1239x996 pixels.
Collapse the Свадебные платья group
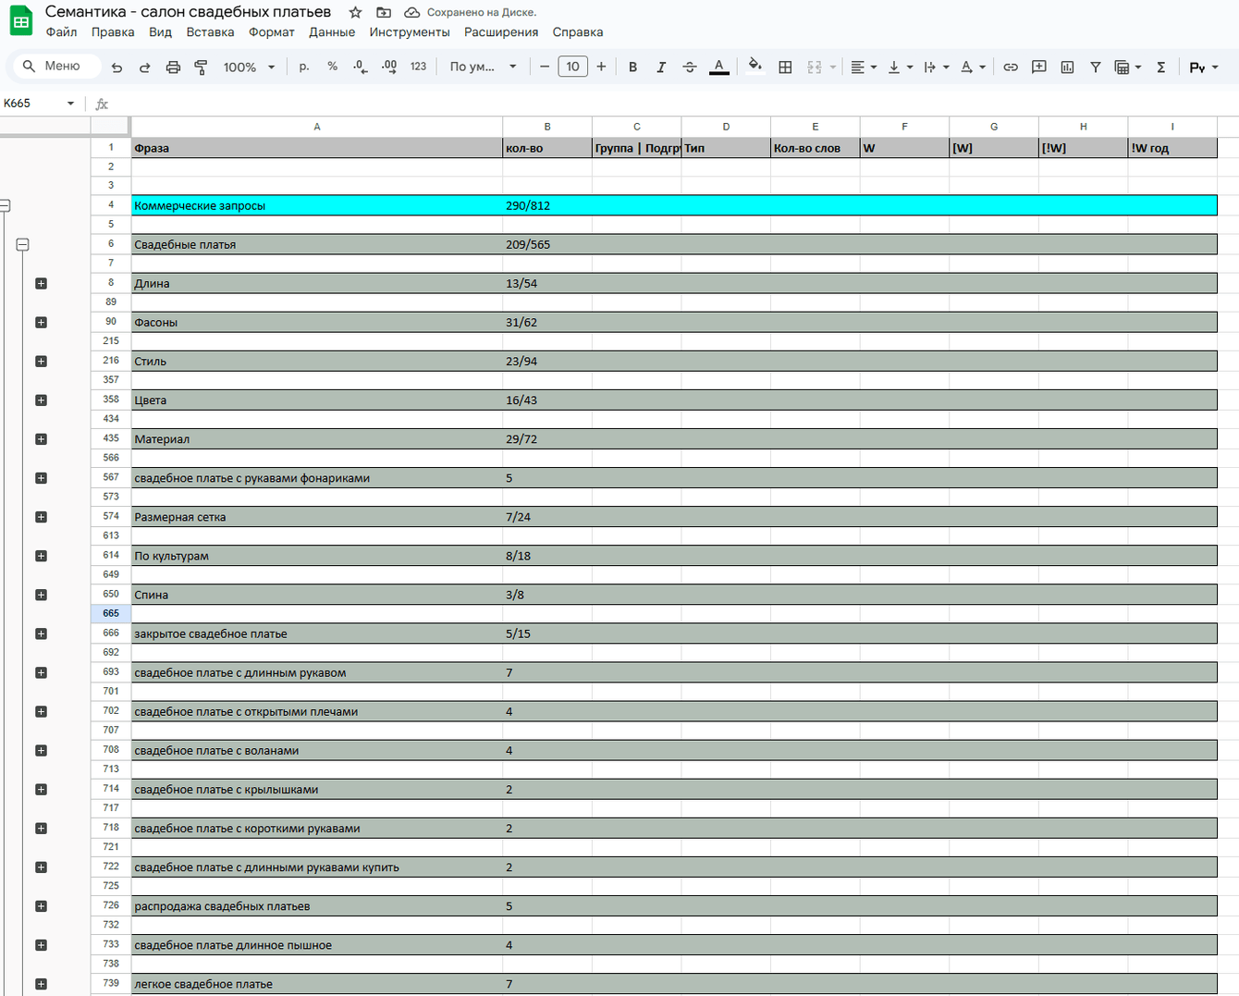[x=23, y=244]
